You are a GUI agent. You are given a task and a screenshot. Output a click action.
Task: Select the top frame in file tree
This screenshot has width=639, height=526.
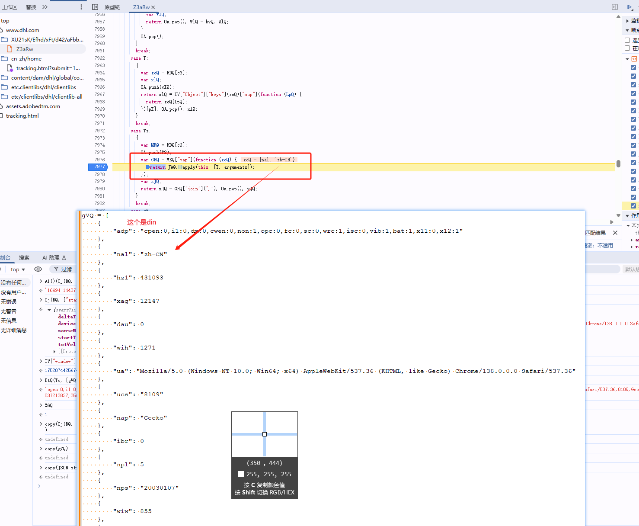tap(5, 20)
